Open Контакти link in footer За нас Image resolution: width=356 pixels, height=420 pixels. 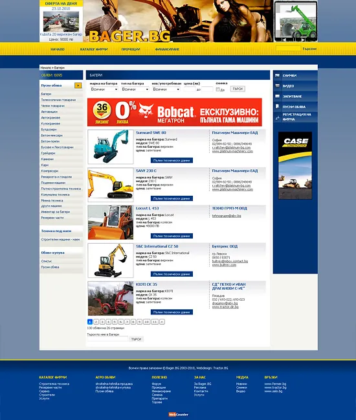(201, 391)
